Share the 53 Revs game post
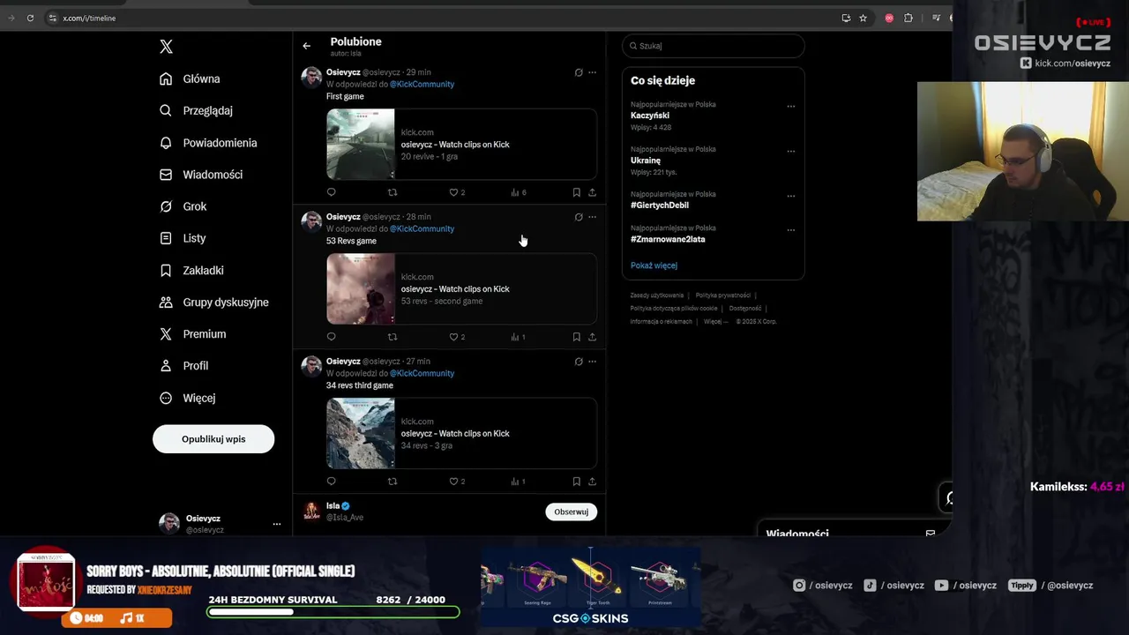The height and width of the screenshot is (635, 1129). coord(592,337)
